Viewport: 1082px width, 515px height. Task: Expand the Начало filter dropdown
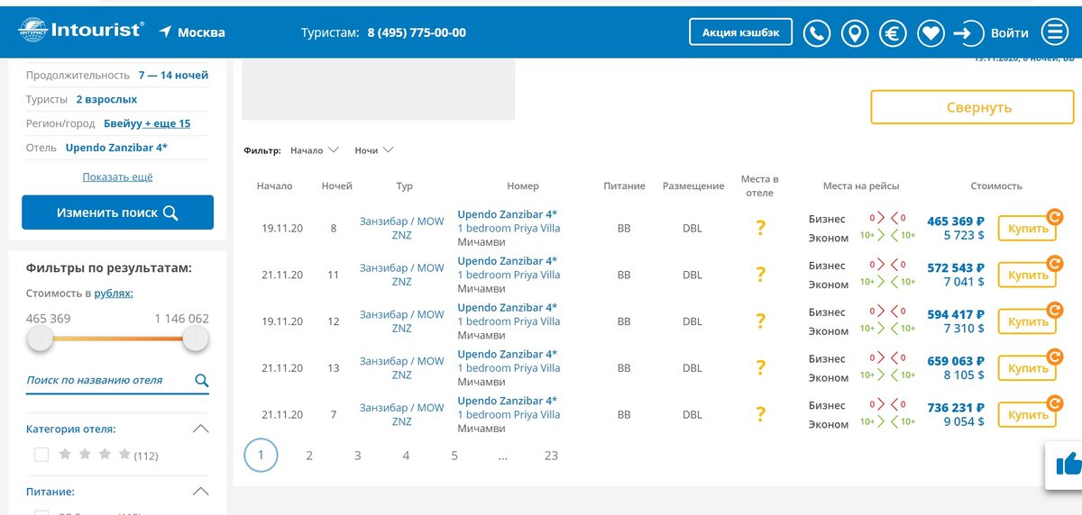click(x=314, y=150)
